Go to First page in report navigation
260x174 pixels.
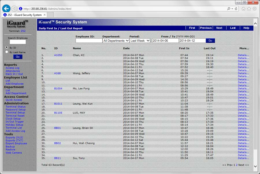tap(192, 28)
